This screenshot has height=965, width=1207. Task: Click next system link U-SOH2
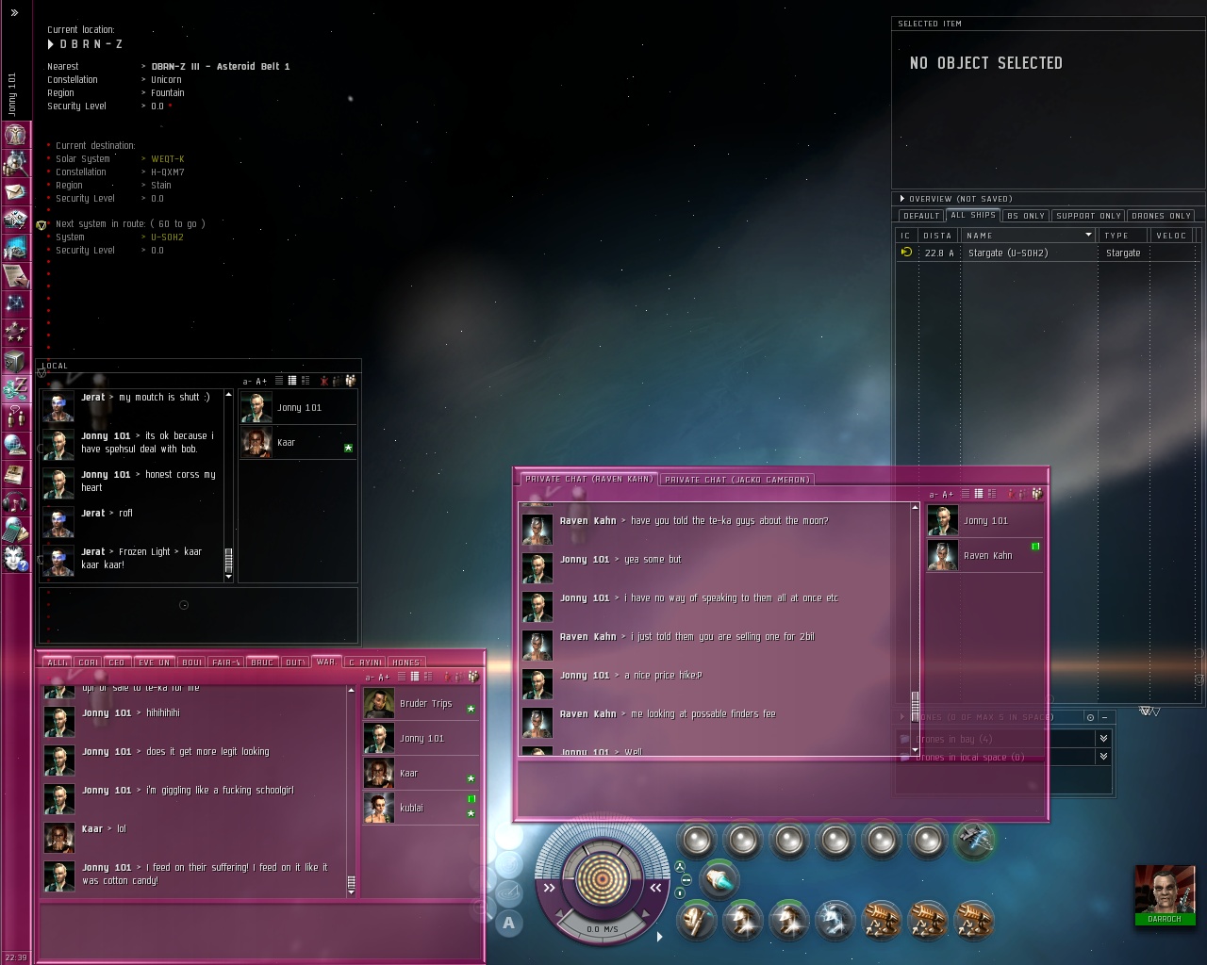coord(168,237)
